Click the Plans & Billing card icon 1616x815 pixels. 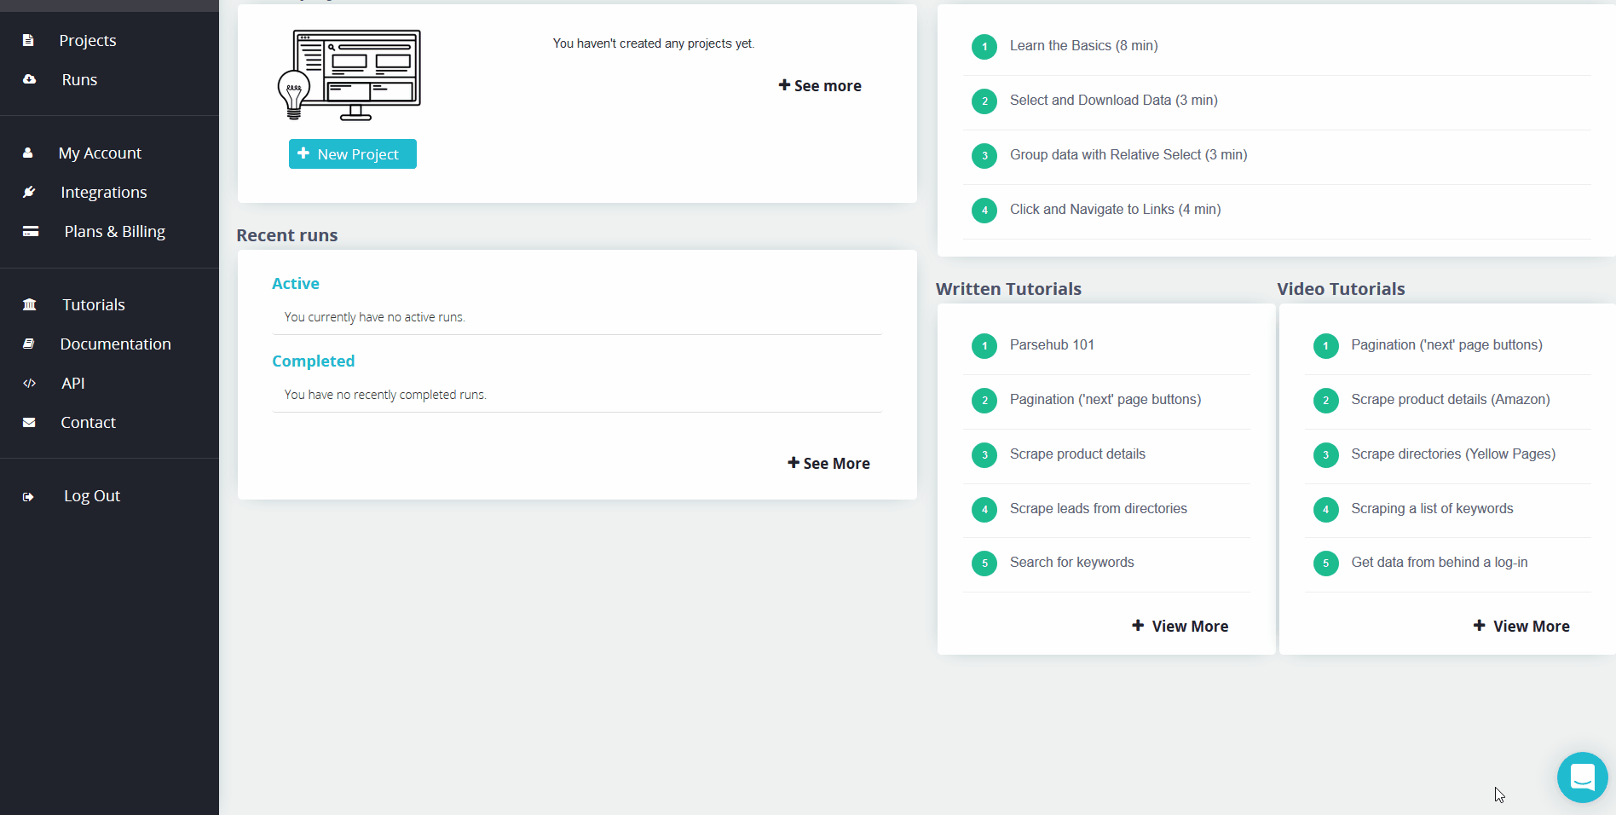[x=31, y=231]
